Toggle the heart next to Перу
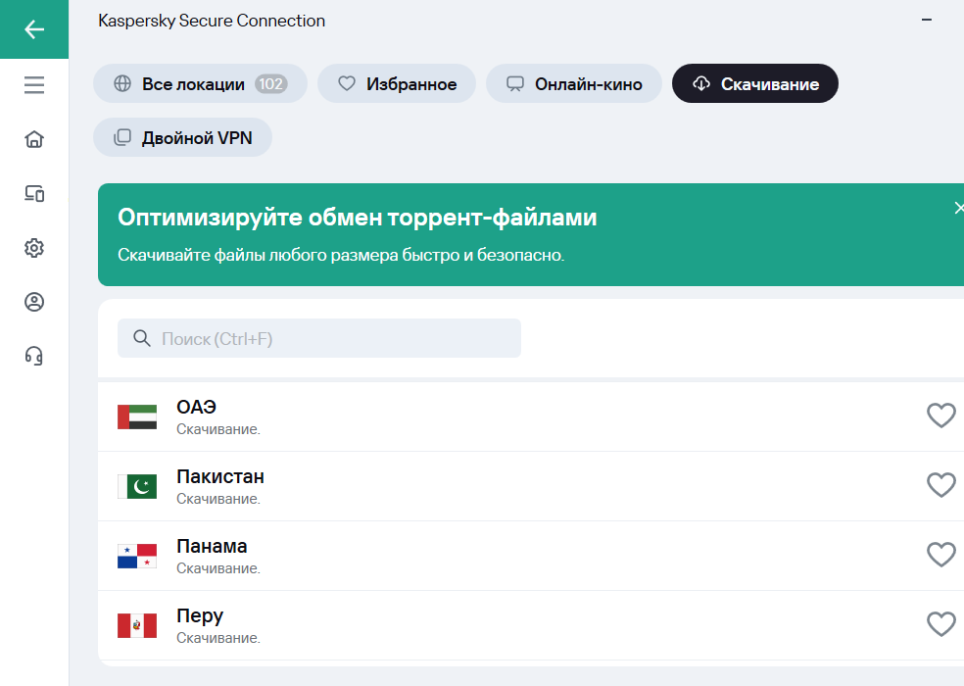Viewport: 964px width, 686px height. tap(941, 624)
